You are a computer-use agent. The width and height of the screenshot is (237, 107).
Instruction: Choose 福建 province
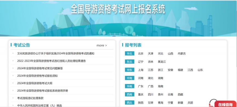[x=180, y=70]
